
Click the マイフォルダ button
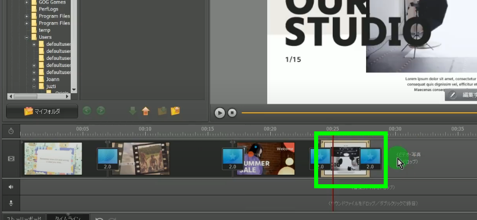pos(42,111)
